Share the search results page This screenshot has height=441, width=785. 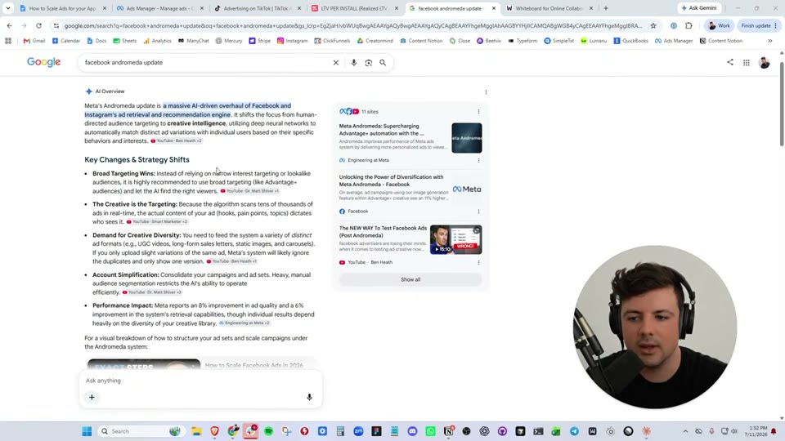pos(730,63)
